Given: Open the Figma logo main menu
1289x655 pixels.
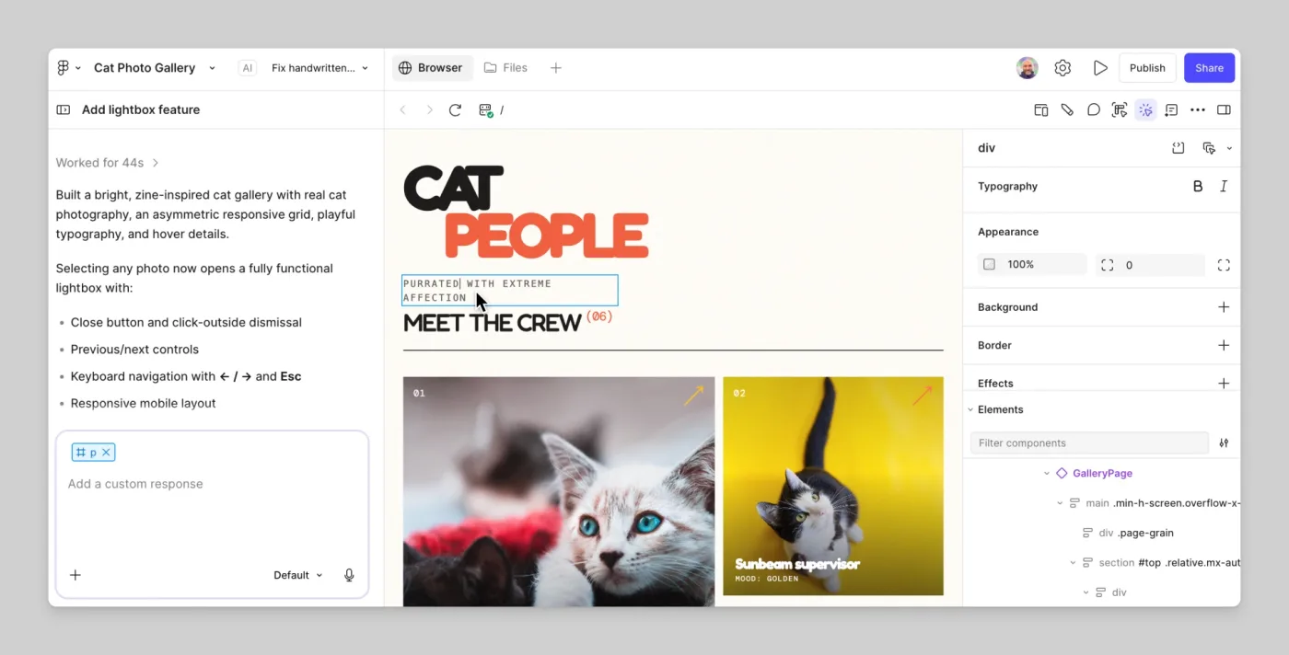Looking at the screenshot, I should point(68,68).
